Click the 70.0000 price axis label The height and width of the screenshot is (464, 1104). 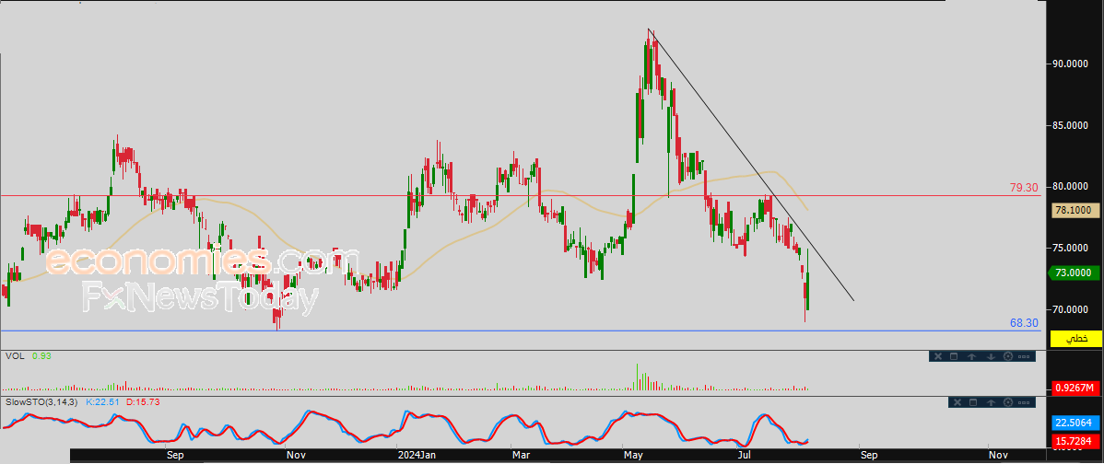[x=1070, y=310]
